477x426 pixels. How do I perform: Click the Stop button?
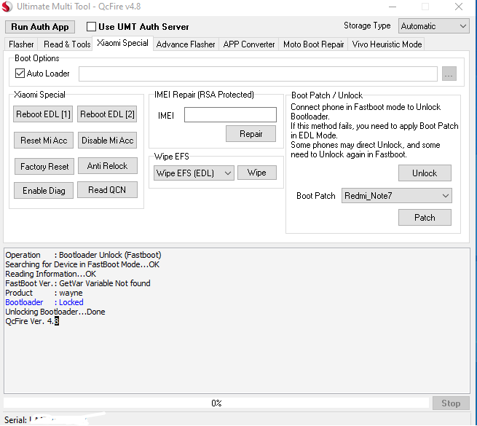tap(451, 403)
